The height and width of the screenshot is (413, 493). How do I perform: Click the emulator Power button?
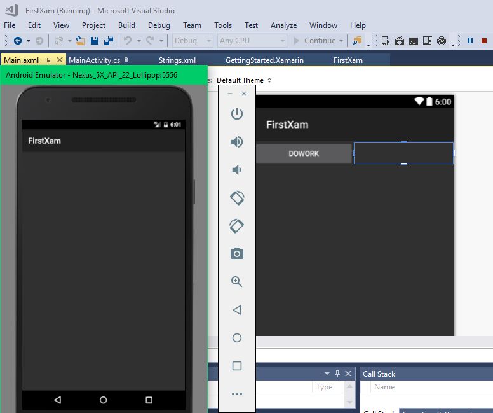coord(237,114)
